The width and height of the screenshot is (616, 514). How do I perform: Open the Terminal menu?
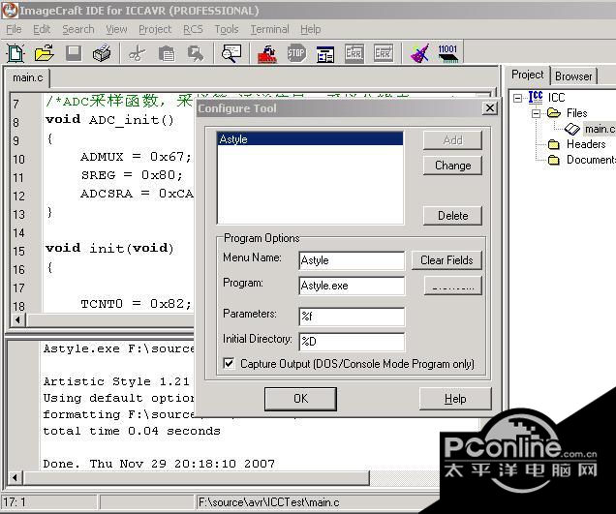coord(269,29)
